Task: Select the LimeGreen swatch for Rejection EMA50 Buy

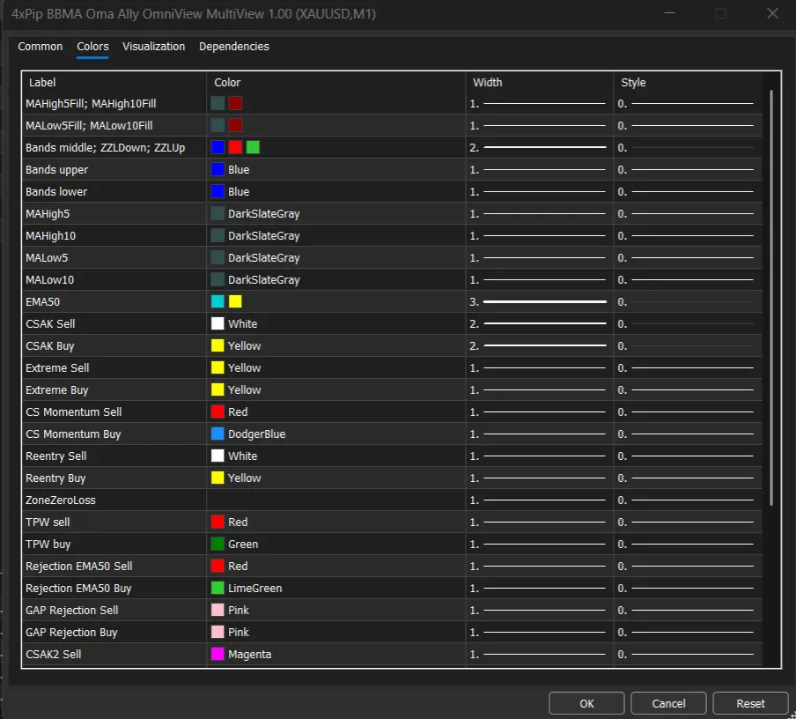Action: point(217,589)
